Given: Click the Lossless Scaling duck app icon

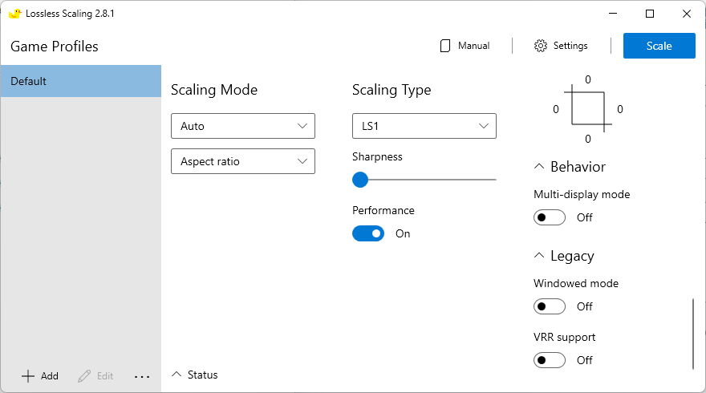Looking at the screenshot, I should (x=14, y=14).
